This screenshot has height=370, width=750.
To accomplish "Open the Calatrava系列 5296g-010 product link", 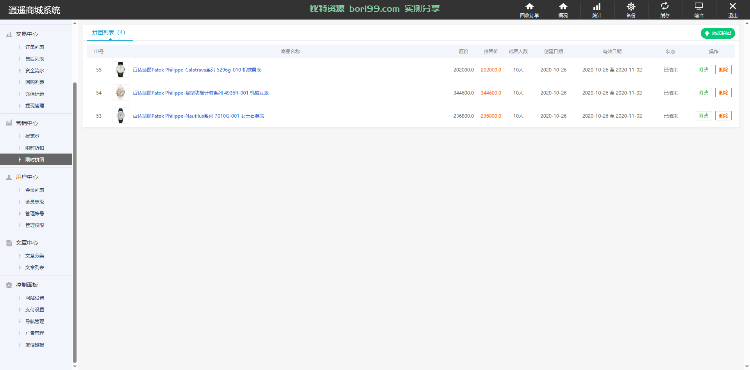I will [197, 70].
